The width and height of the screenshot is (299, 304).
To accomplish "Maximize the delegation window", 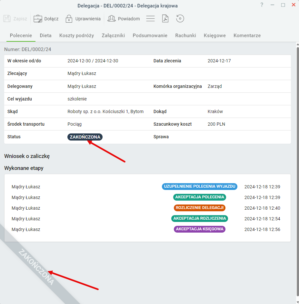I will (283, 5).
